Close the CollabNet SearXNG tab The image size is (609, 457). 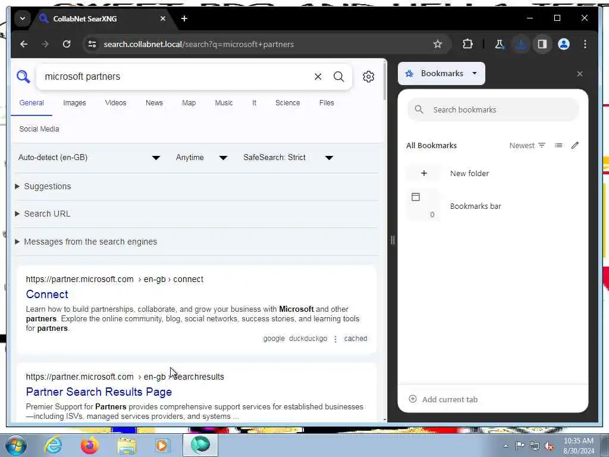point(163,18)
